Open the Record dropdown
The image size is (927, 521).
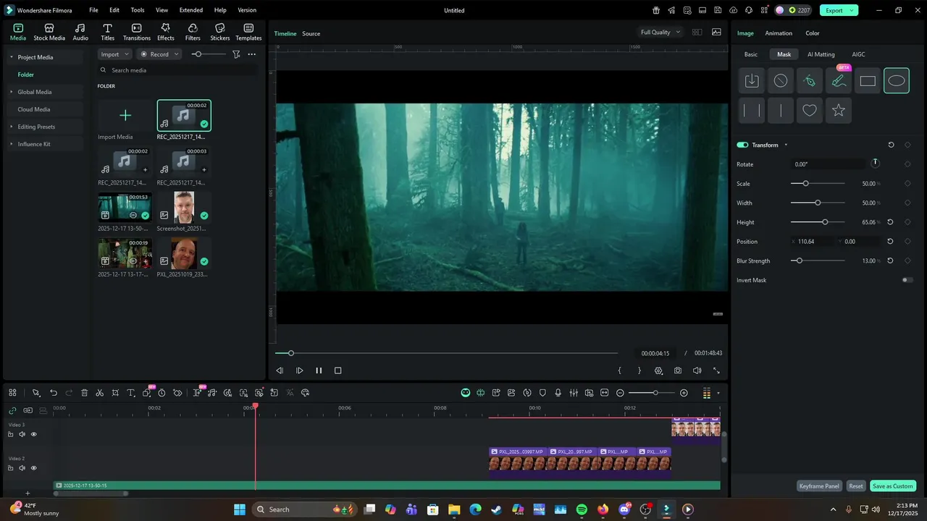pos(159,54)
